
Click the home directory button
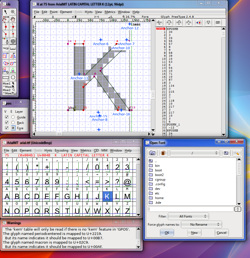(x=153, y=153)
